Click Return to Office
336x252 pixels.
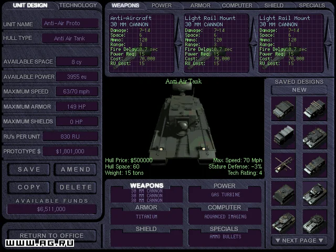[51, 235]
